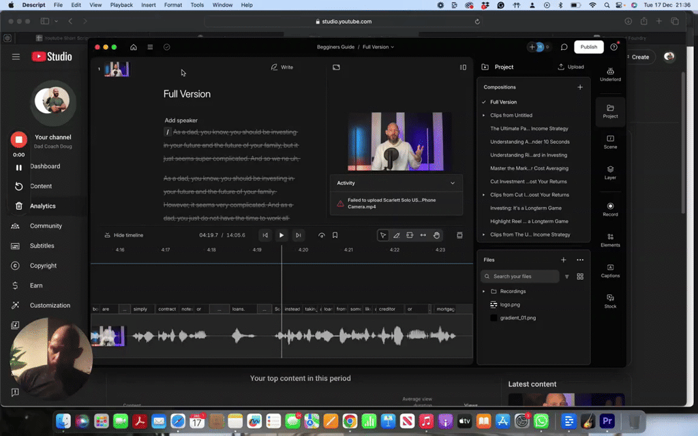The image size is (698, 436).
Task: Collapse the Activity panel
Action: tap(453, 183)
